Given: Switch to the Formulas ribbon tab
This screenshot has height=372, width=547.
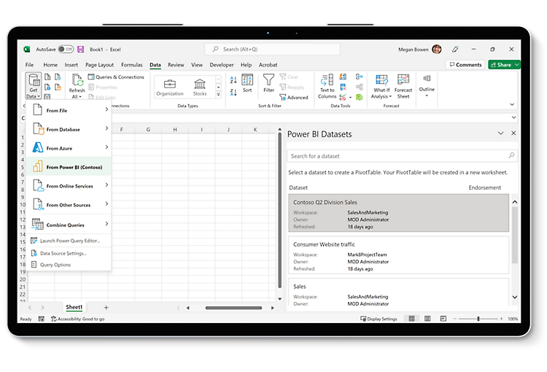Looking at the screenshot, I should (x=132, y=65).
